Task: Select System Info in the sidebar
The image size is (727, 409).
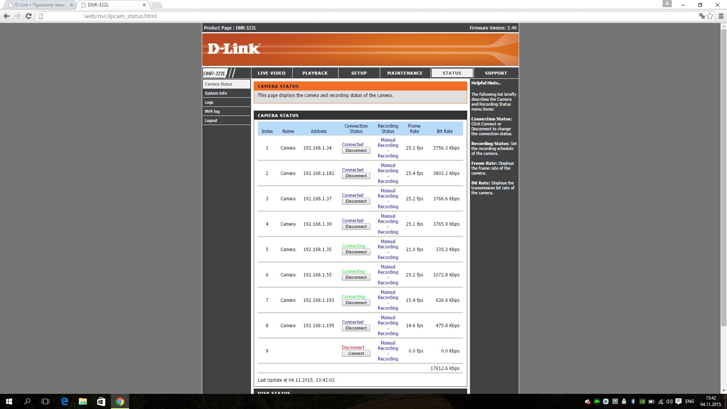Action: click(x=216, y=93)
